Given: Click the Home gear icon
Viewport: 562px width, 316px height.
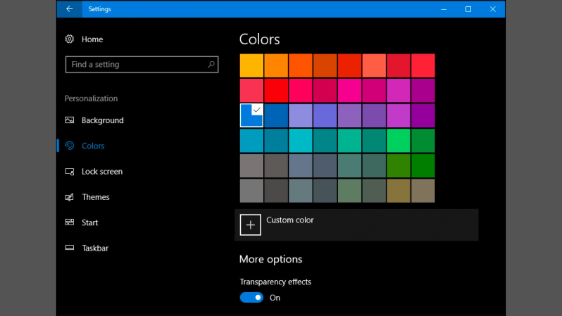Looking at the screenshot, I should 70,39.
